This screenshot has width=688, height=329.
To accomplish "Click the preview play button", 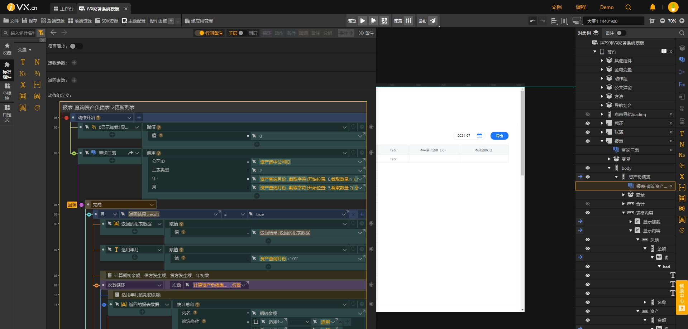I will point(363,21).
